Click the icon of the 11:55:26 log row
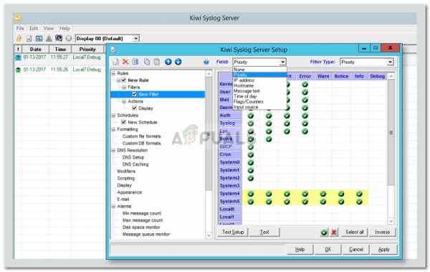The image size is (430, 272). pyautogui.click(x=18, y=70)
